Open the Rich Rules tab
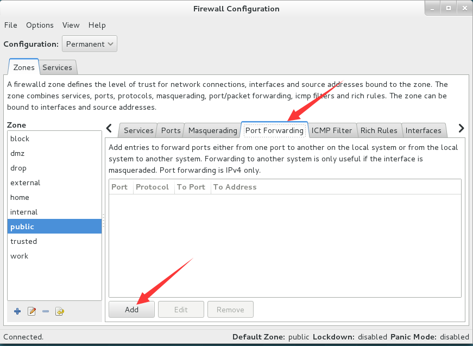 pyautogui.click(x=379, y=130)
